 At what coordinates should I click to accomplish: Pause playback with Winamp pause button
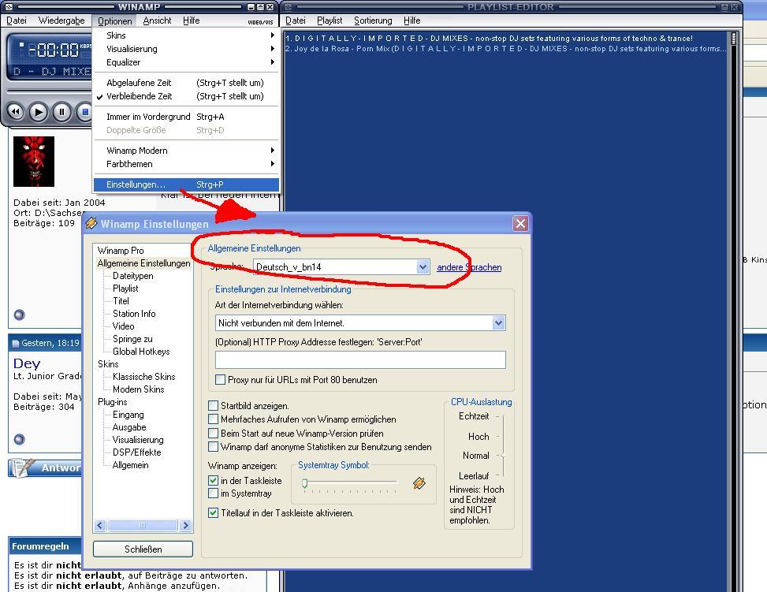click(x=61, y=112)
